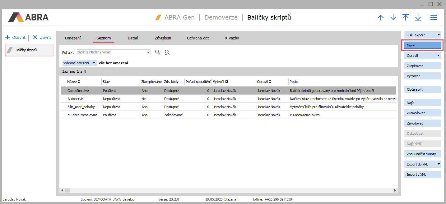Click the advanced search magnifier icon
The height and width of the screenshot is (204, 446).
(167, 52)
